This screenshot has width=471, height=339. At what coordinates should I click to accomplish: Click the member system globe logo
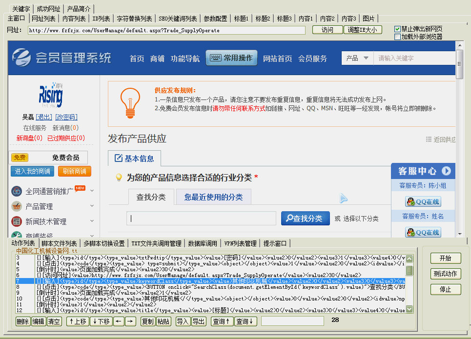(21, 57)
